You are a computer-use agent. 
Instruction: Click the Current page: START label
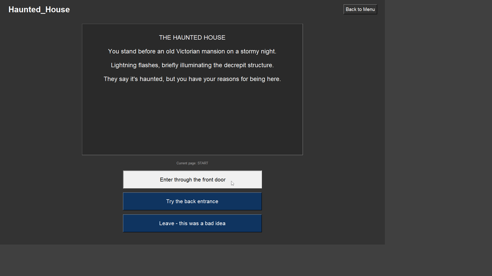(192, 163)
